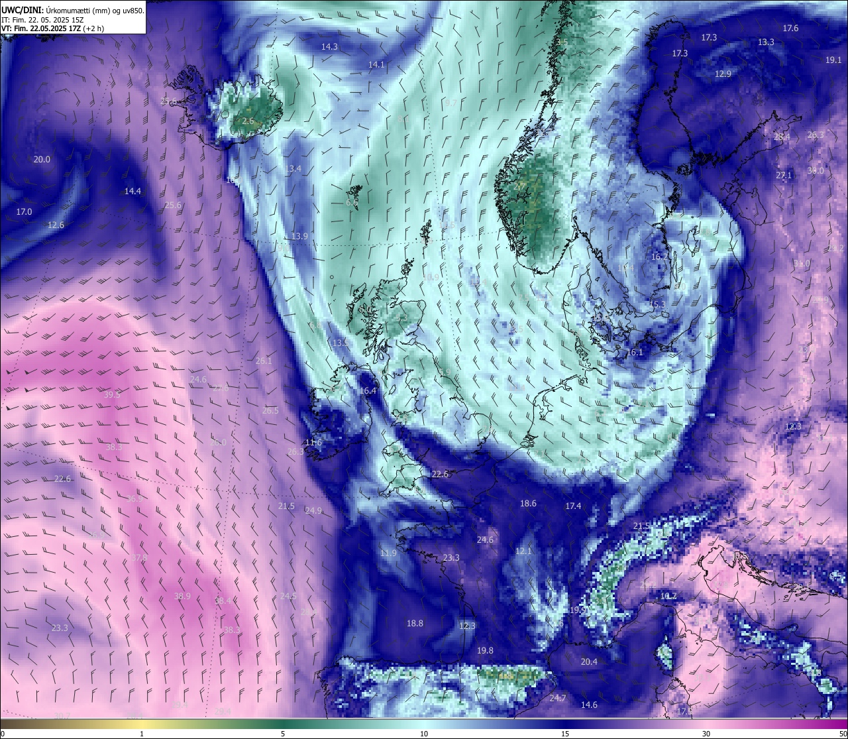Screen dimensions: 848x739
Task: Click the 26.1 value label
Action: click(x=264, y=361)
